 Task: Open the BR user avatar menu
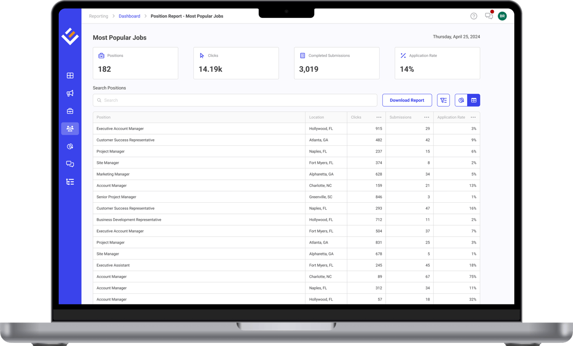click(502, 16)
